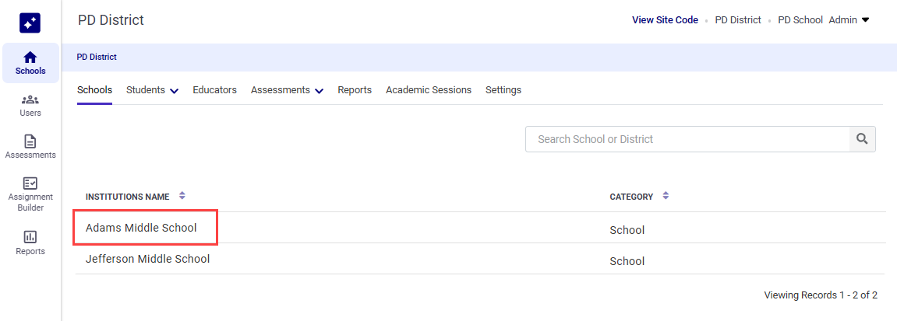Click the Viewing Records 1 - 2 of 2 text
Image resolution: width=897 pixels, height=321 pixels.
coord(821,295)
